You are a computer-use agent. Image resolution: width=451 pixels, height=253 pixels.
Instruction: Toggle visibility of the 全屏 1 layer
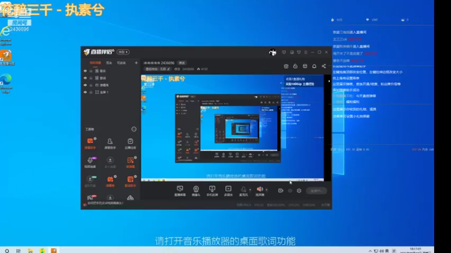(x=85, y=92)
